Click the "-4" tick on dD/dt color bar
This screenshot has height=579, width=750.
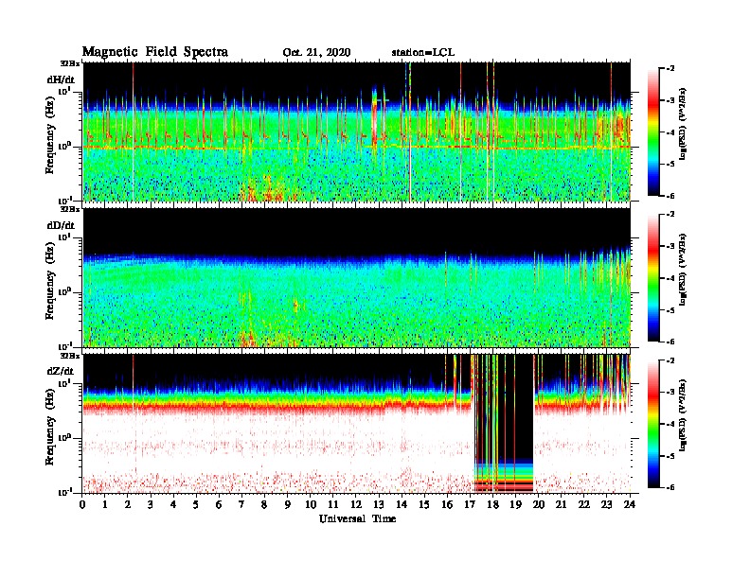[x=670, y=278]
